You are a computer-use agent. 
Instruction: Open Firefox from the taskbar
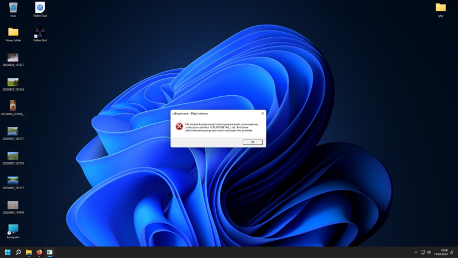click(39, 252)
